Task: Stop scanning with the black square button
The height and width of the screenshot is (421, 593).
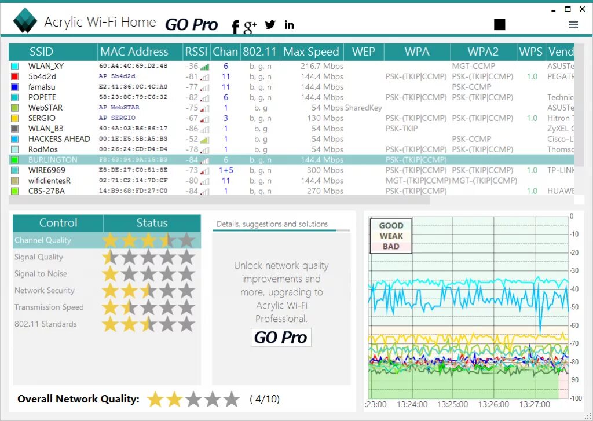Action: [x=500, y=24]
